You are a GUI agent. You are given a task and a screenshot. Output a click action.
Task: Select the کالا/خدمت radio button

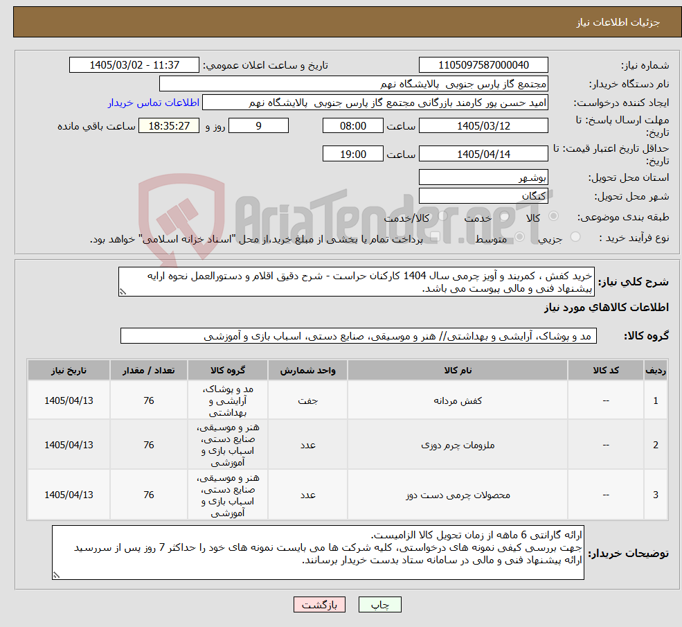pyautogui.click(x=442, y=216)
